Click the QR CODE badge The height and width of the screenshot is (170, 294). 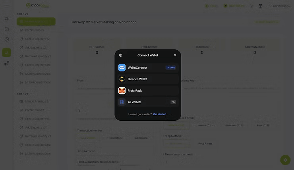170,68
